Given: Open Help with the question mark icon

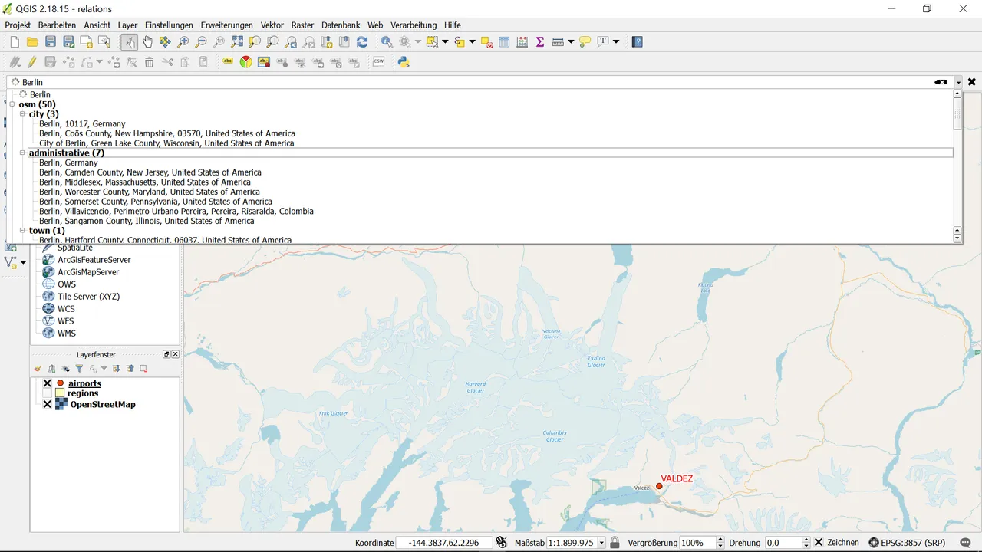Looking at the screenshot, I should click(638, 42).
